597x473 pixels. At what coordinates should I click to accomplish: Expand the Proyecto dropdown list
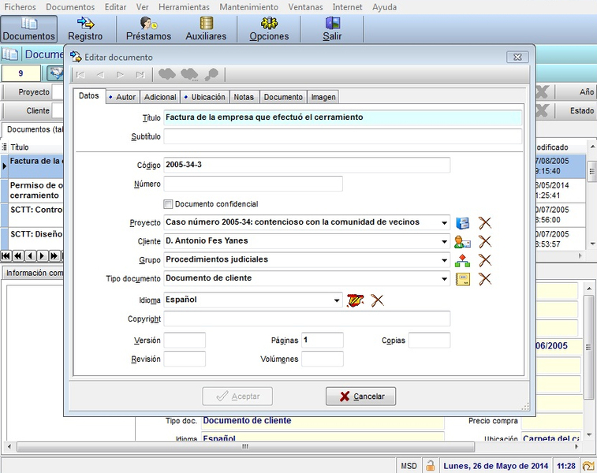446,223
